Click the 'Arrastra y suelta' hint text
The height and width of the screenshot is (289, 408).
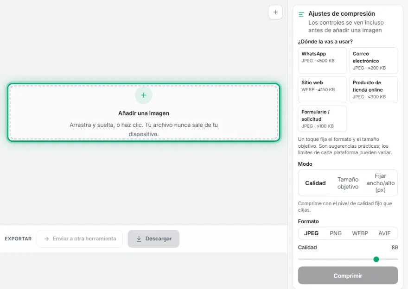coord(144,129)
